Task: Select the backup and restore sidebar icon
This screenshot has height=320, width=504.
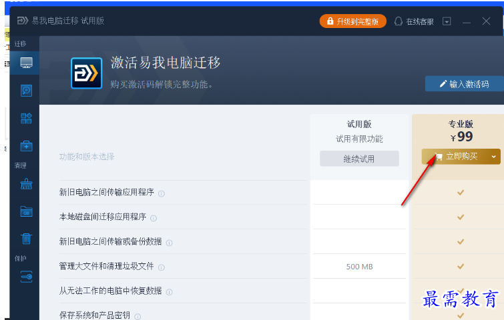Action: (26, 91)
